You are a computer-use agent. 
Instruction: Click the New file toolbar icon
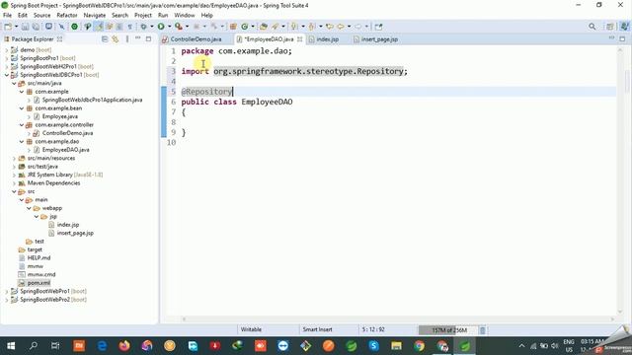(8, 27)
